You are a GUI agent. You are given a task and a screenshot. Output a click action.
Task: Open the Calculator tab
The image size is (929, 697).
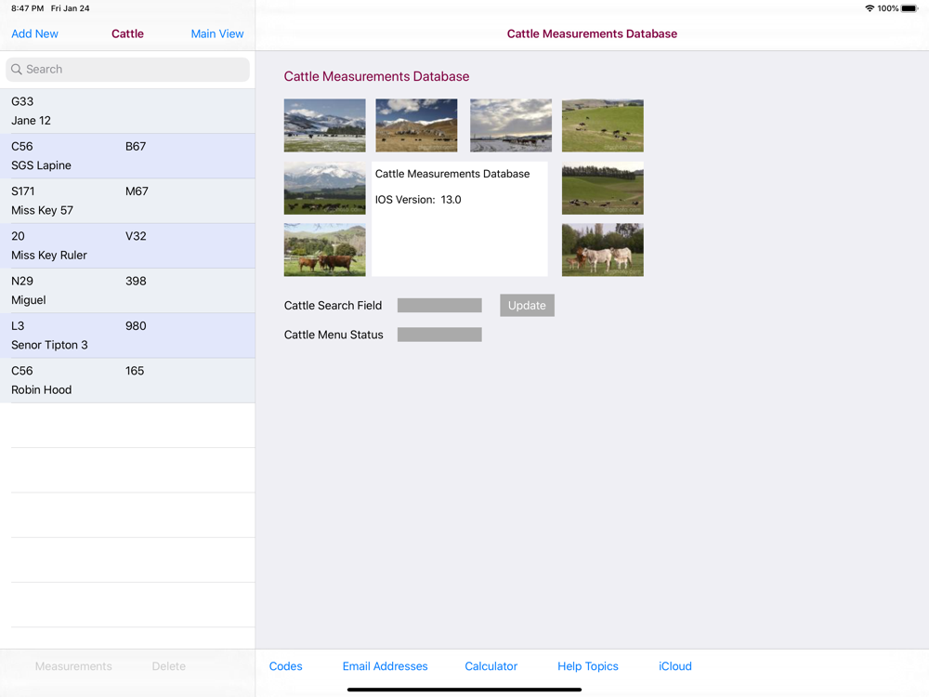(491, 666)
